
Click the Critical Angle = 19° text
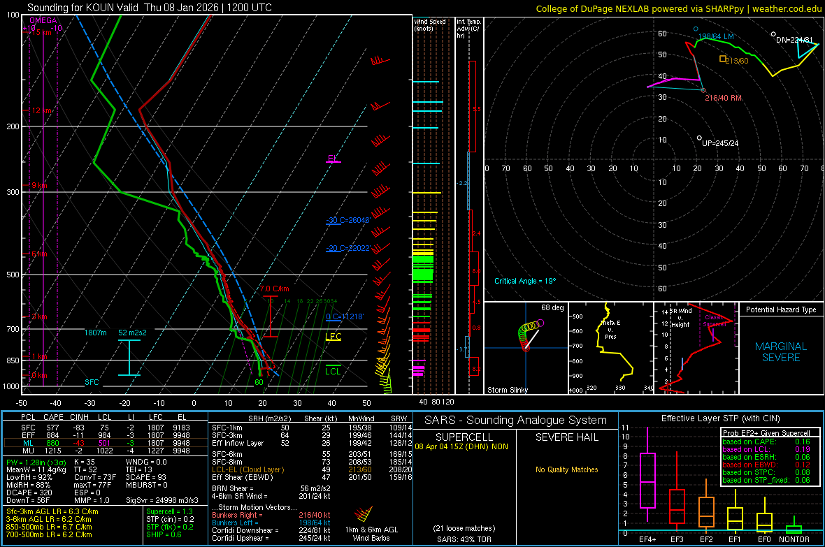coord(524,281)
